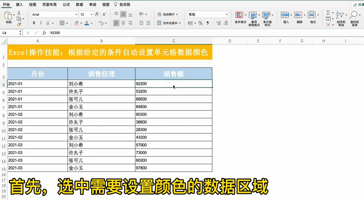
Task: Toggle middle vertical alignment
Action: 123,14
